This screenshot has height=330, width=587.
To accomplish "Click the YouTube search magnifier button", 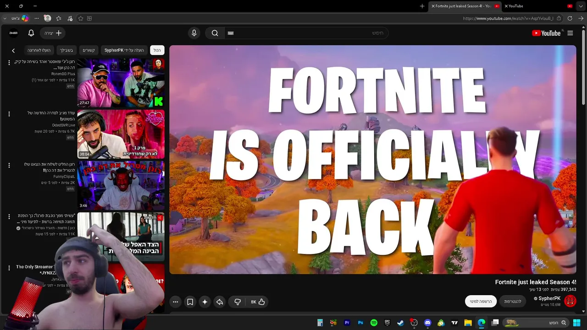I will (x=215, y=33).
